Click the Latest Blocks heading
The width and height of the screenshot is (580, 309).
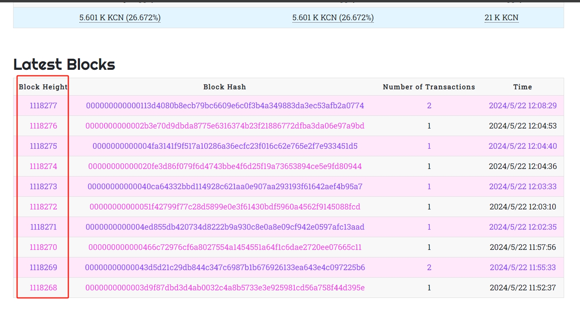click(64, 64)
